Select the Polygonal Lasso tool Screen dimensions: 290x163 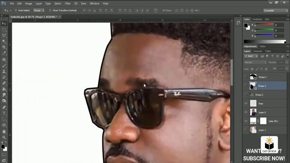[x=4, y=35]
